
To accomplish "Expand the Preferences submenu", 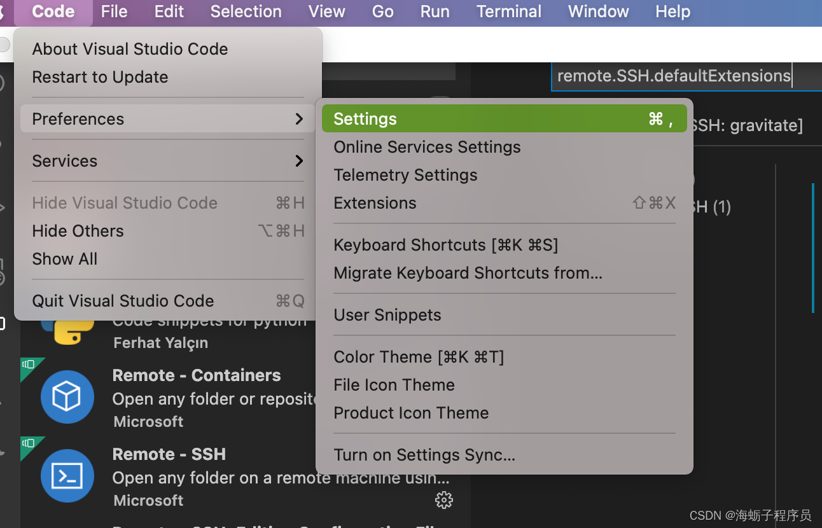I will [x=168, y=119].
